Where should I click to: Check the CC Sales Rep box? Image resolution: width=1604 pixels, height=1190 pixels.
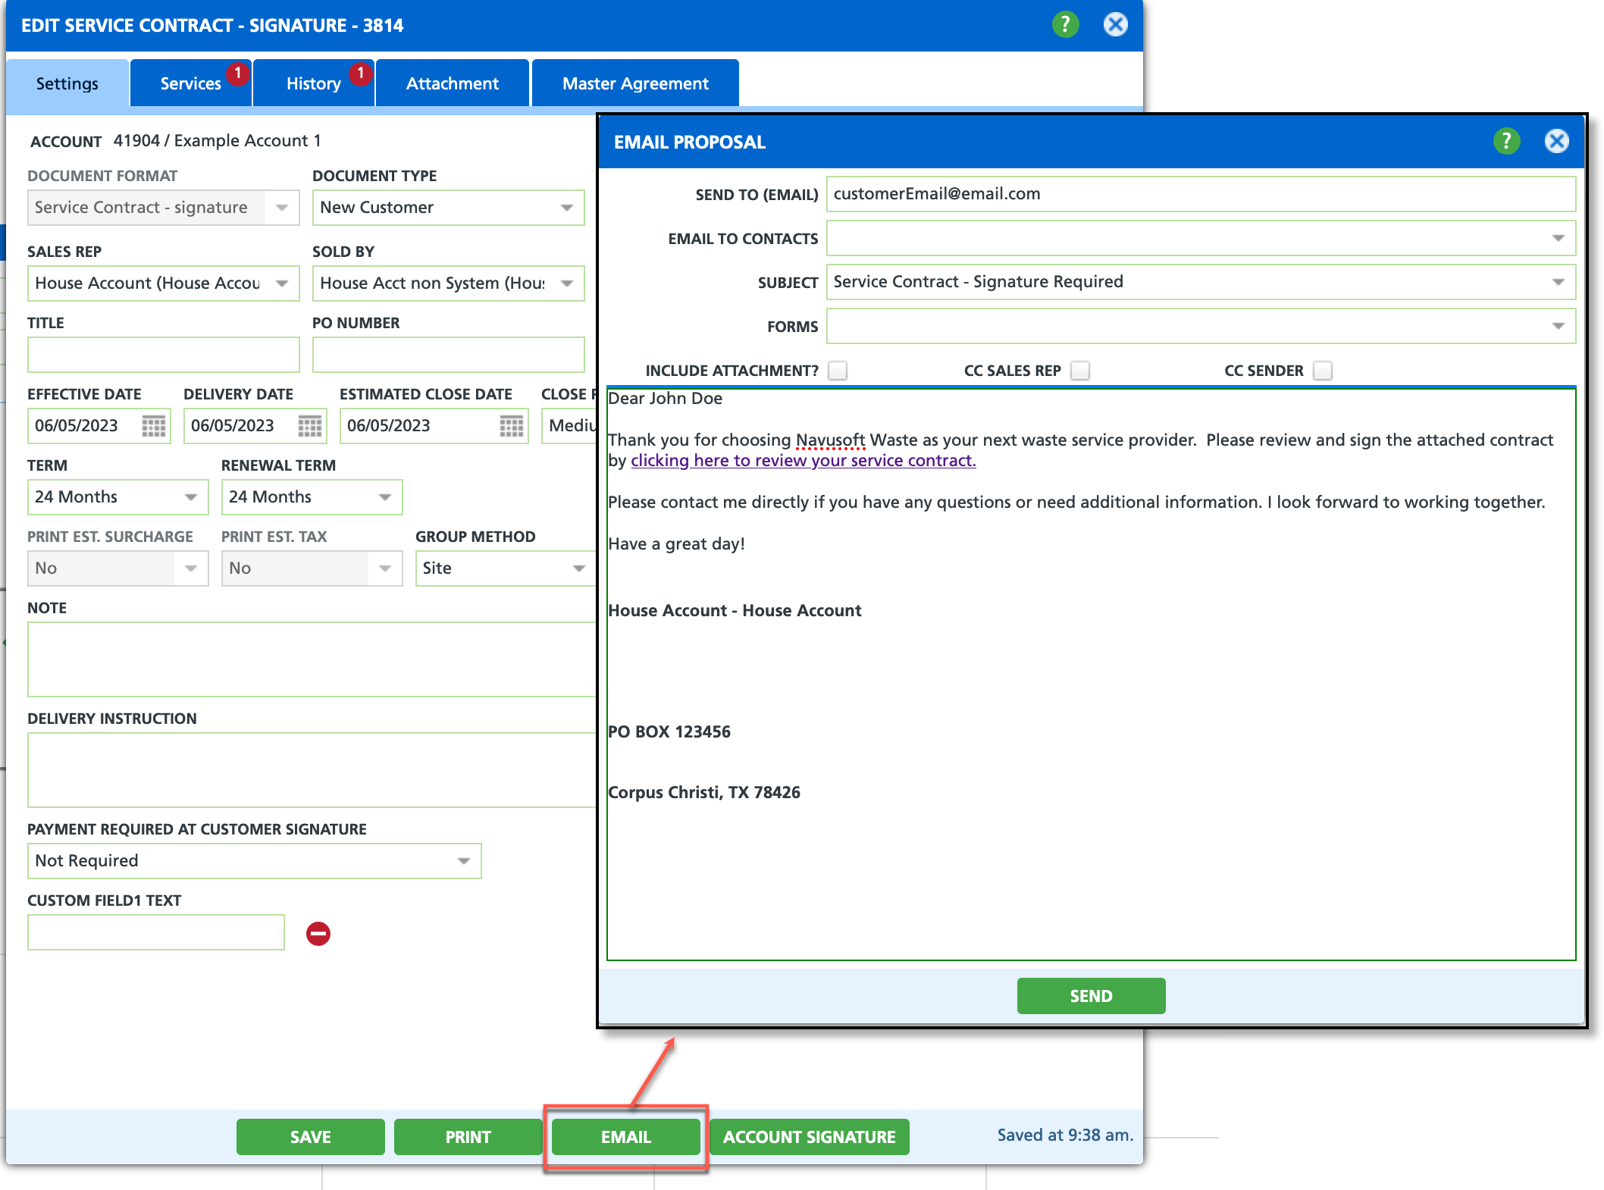pos(1080,371)
